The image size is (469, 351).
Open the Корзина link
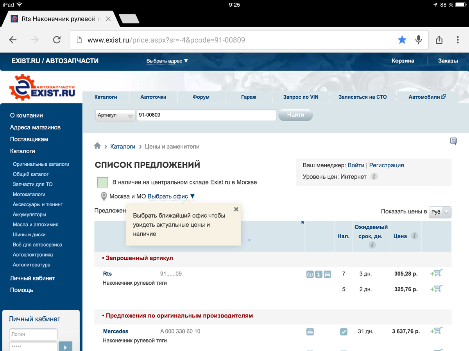pyautogui.click(x=403, y=61)
